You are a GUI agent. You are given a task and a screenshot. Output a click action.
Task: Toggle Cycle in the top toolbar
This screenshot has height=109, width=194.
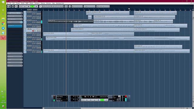click(x=25, y=6)
